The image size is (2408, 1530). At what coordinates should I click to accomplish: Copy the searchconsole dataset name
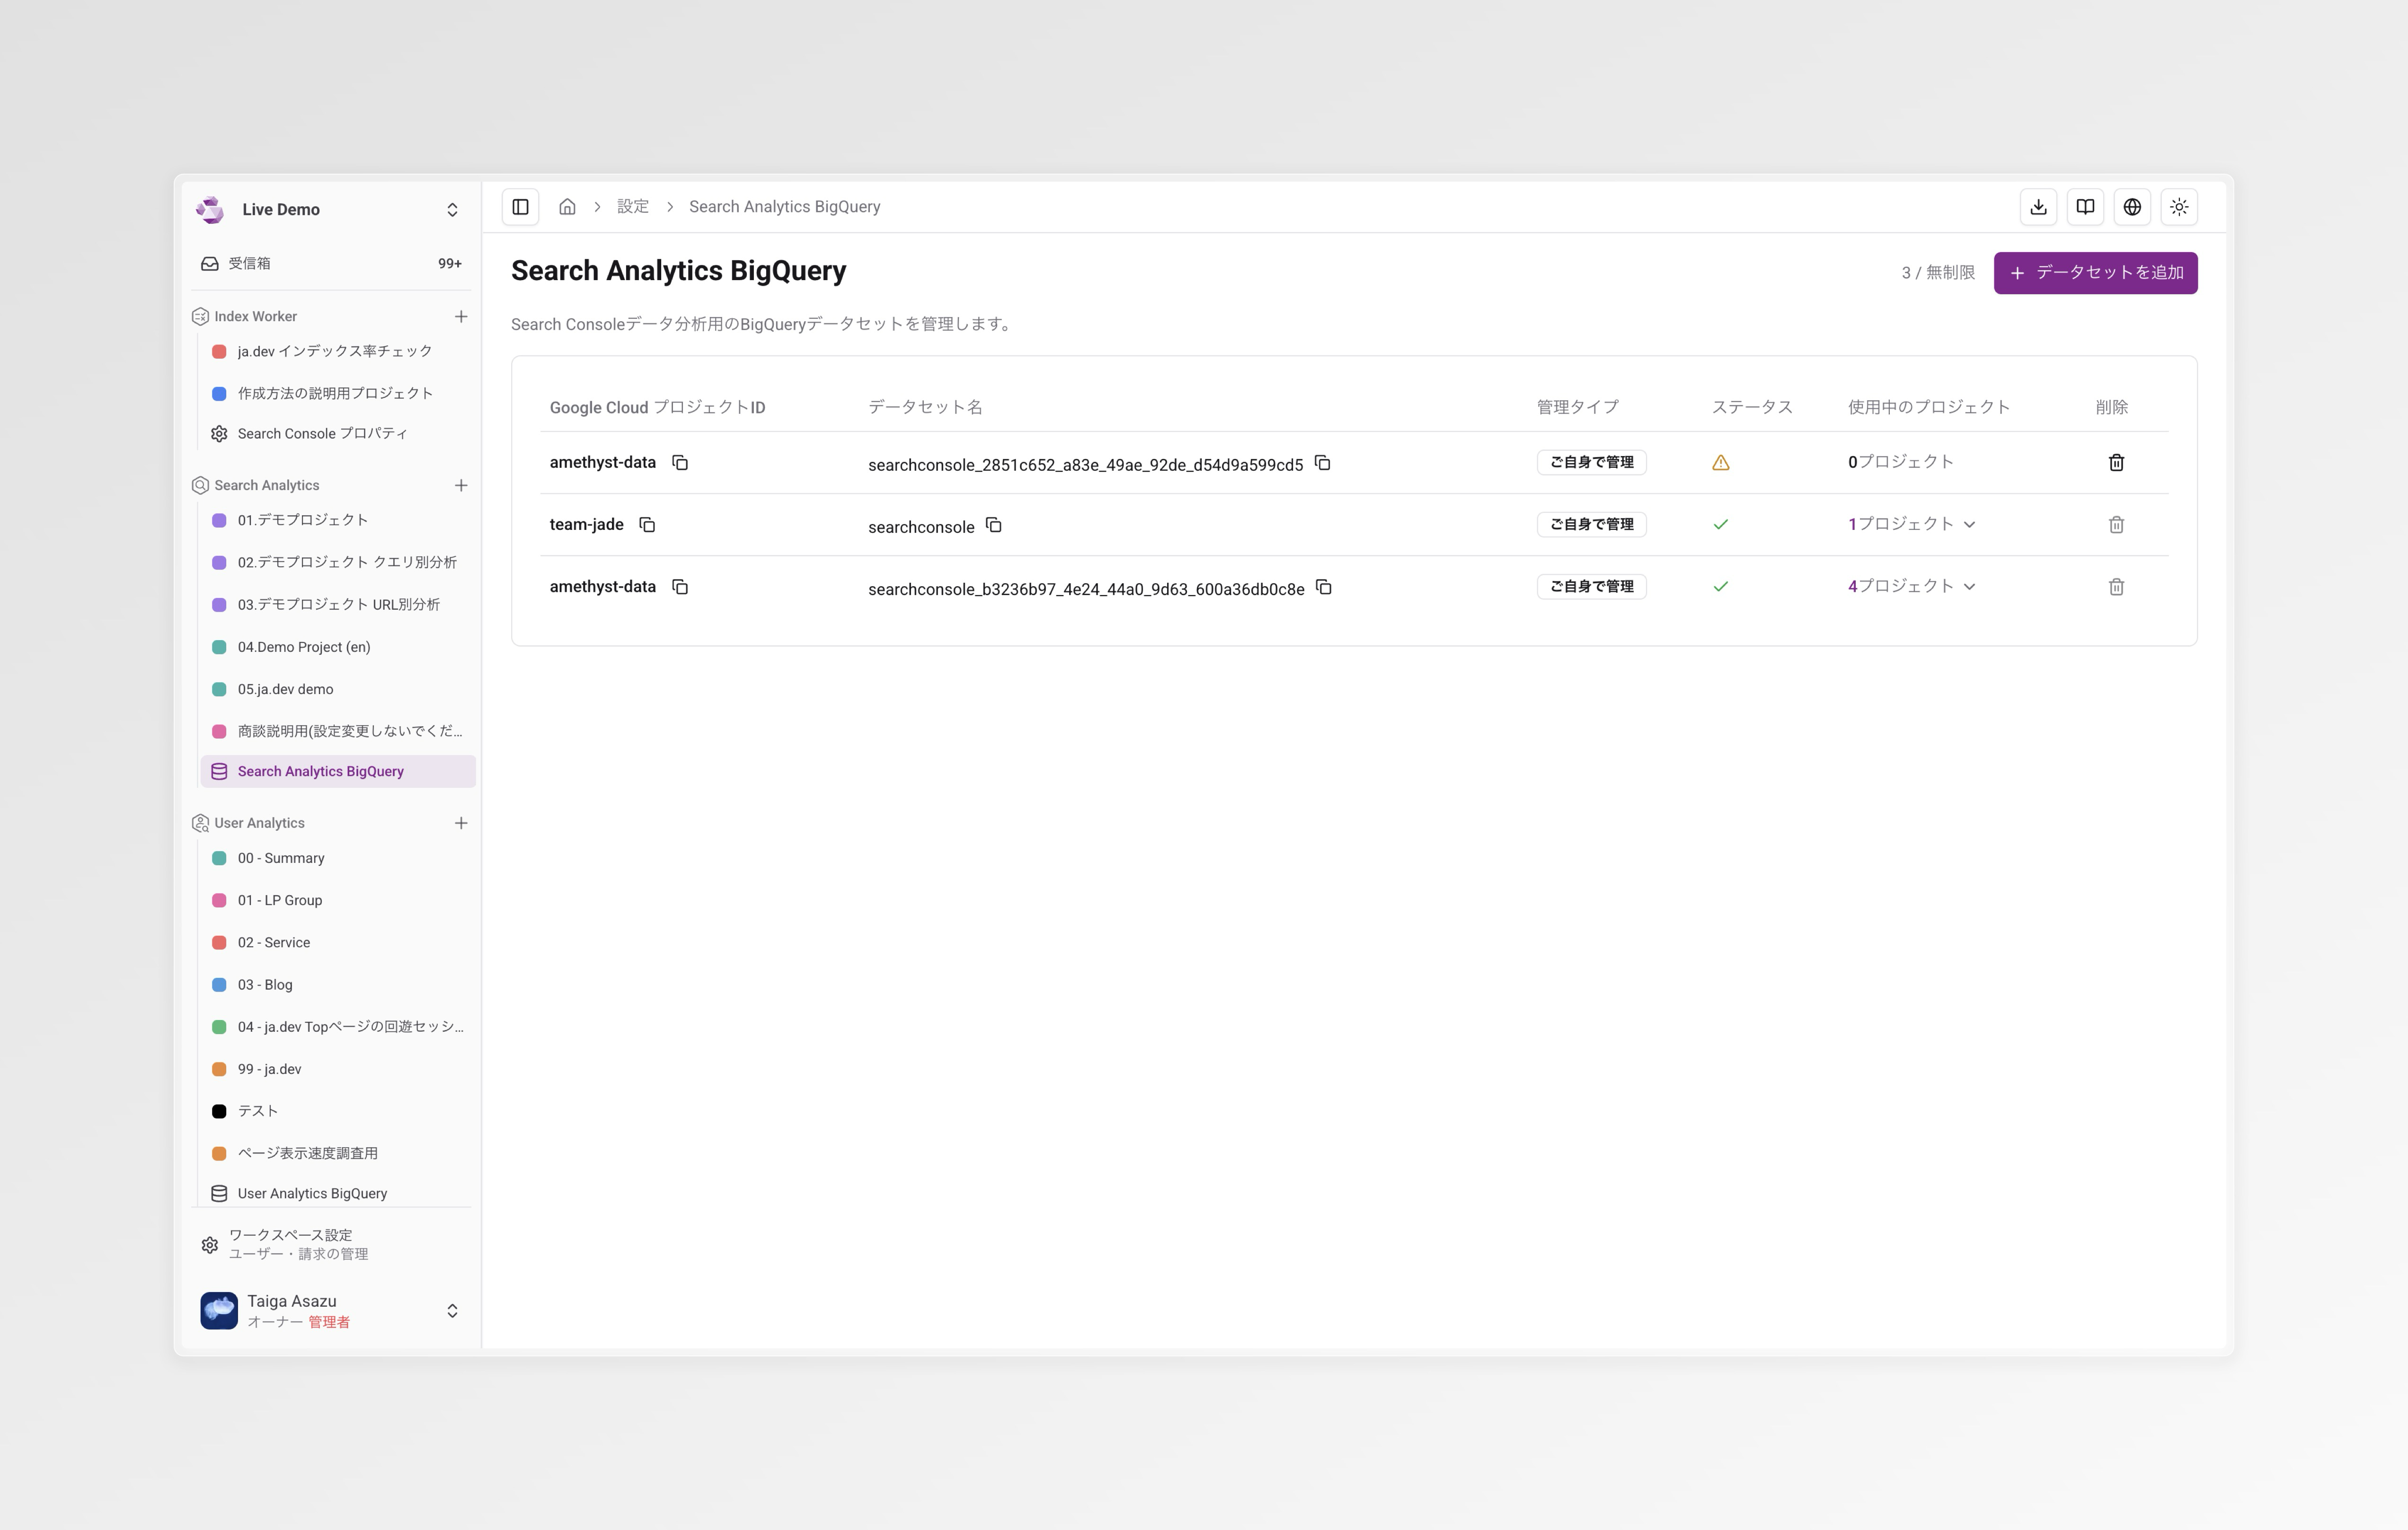[x=993, y=525]
